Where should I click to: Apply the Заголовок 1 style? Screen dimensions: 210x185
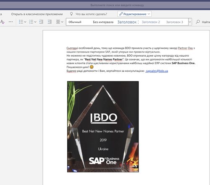pos(128,22)
